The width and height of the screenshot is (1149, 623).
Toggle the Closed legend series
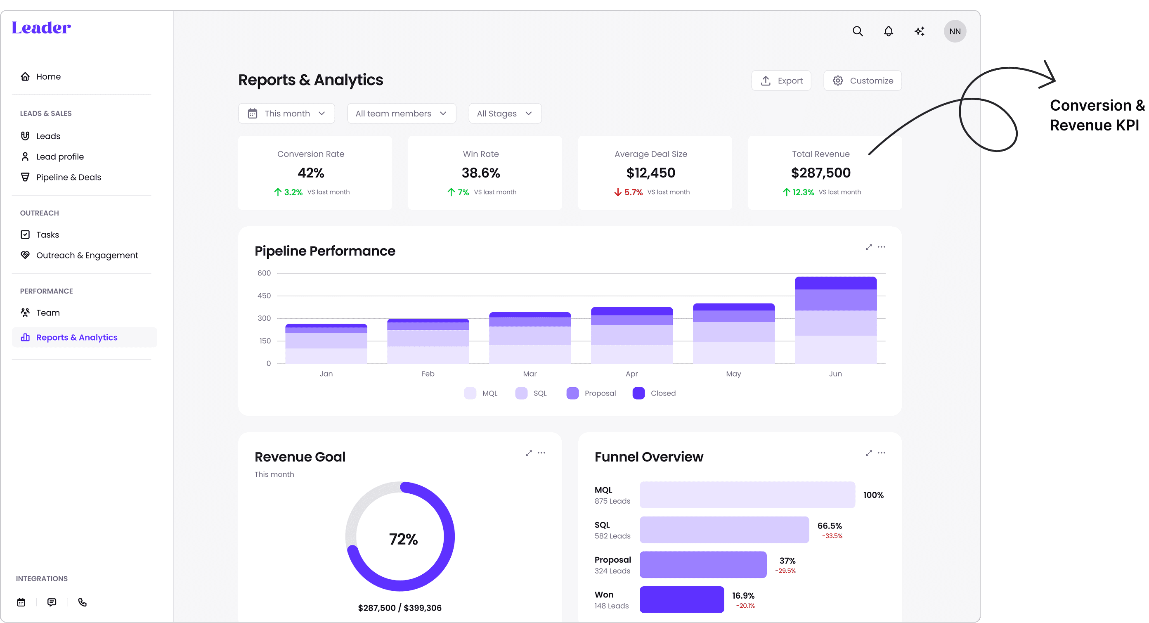pos(653,393)
